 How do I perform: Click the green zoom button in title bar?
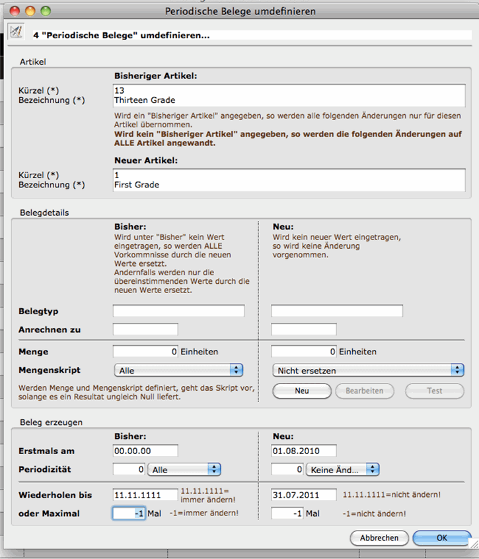pos(46,11)
